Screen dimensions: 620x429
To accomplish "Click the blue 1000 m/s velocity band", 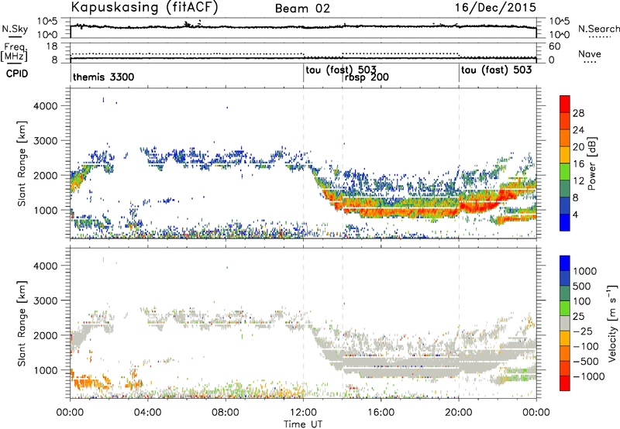I will 565,263.
